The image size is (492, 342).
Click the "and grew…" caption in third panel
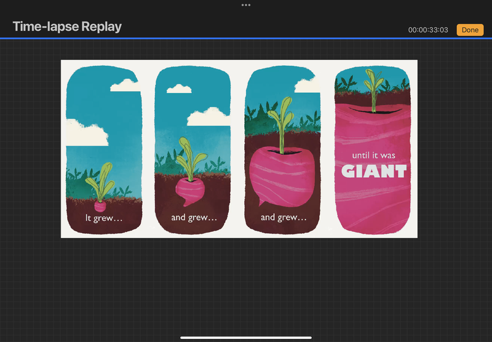tap(284, 218)
